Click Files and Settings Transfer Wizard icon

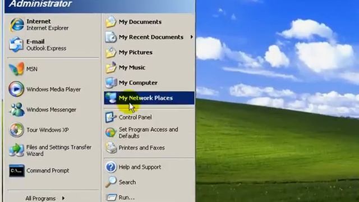click(16, 150)
